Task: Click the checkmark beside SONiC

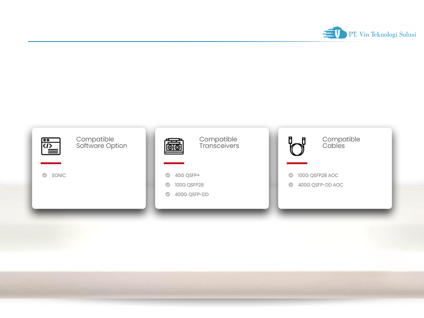Action: (44, 175)
